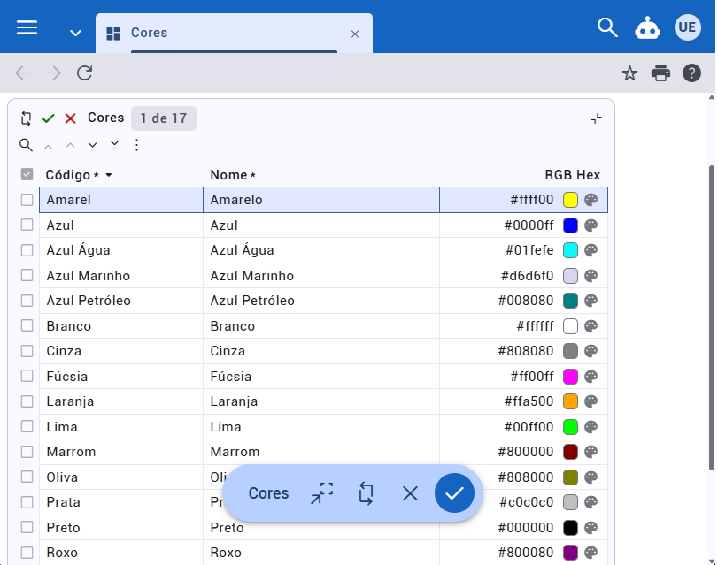
Task: Select the Cores tab
Action: click(234, 33)
